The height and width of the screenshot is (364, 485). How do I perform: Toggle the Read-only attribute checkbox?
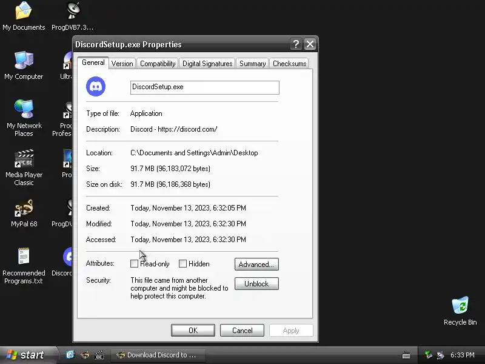(x=134, y=264)
